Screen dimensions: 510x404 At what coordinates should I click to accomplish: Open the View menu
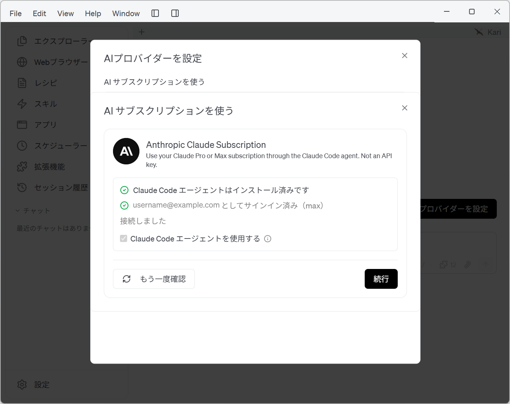click(65, 14)
